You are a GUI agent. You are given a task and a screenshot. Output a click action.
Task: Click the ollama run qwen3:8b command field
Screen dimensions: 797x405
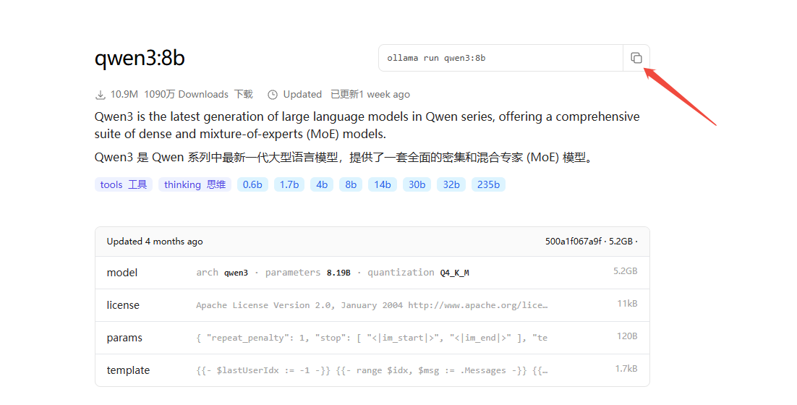[x=500, y=58]
